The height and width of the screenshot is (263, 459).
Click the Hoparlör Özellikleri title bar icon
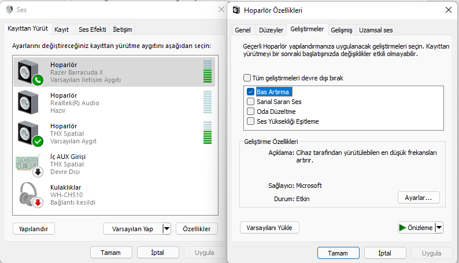tap(236, 10)
